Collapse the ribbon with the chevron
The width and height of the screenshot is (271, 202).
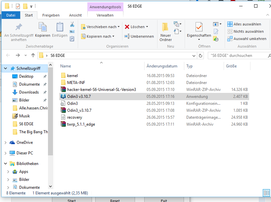point(268,15)
